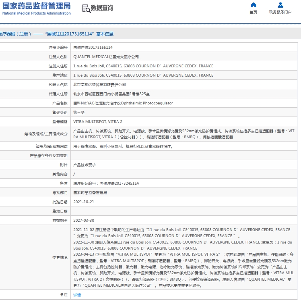The width and height of the screenshot is (301, 302).
Task: Click the 生效日期 field label
Action: (60, 211)
